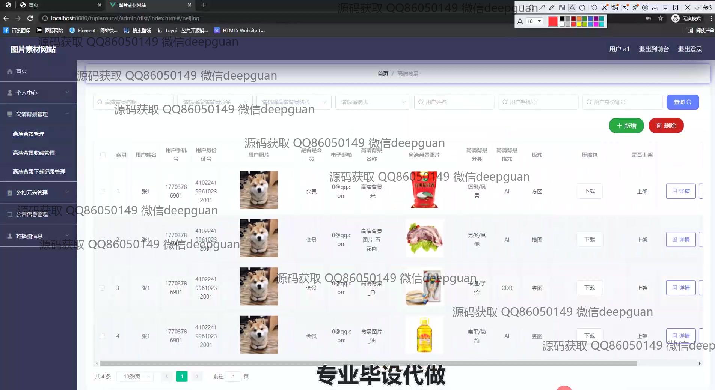Click the oil bottle thumbnail in row 4
The height and width of the screenshot is (390, 715).
pyautogui.click(x=424, y=335)
